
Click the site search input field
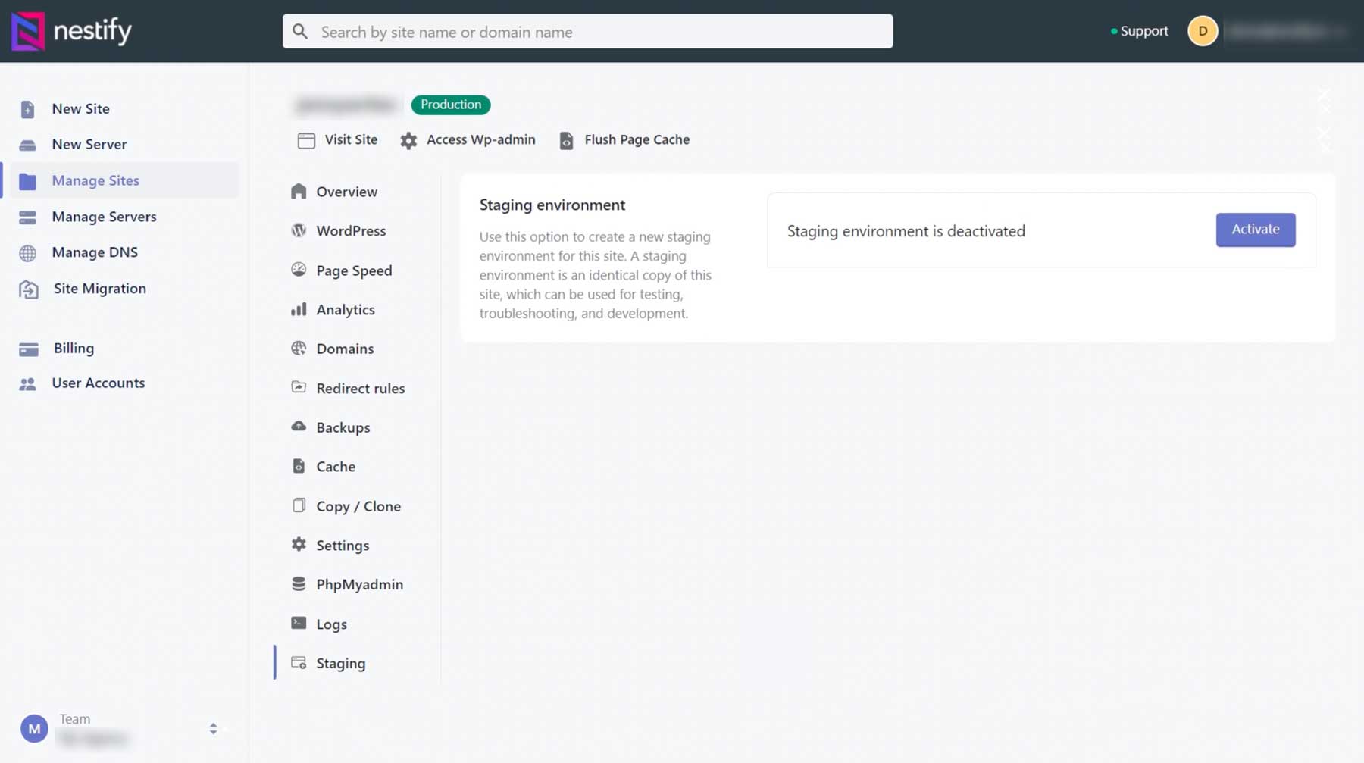587,32
